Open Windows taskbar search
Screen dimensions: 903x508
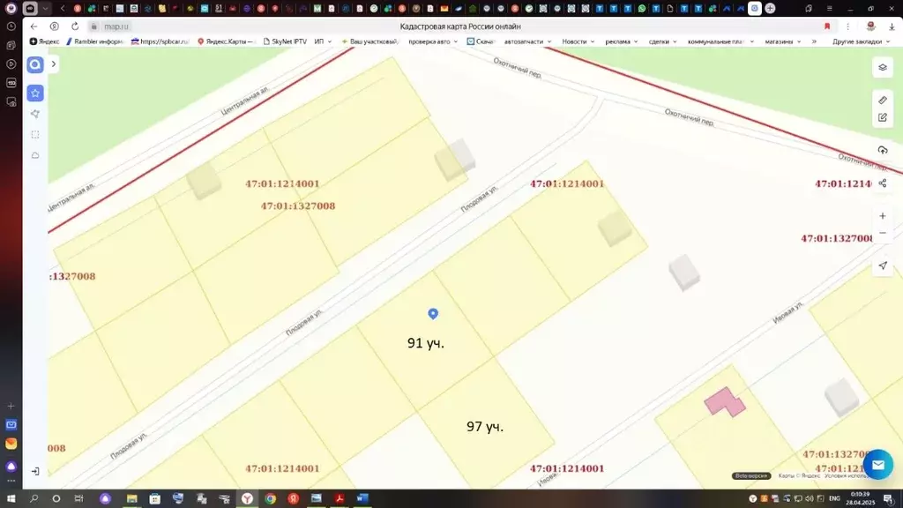coord(34,498)
